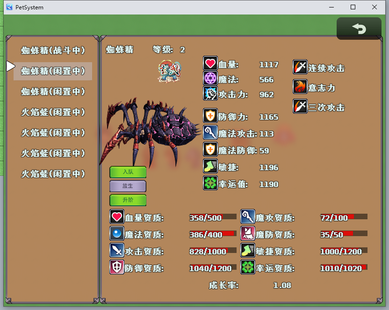Click the 魔防资质 bar showing 35/50

(344, 234)
